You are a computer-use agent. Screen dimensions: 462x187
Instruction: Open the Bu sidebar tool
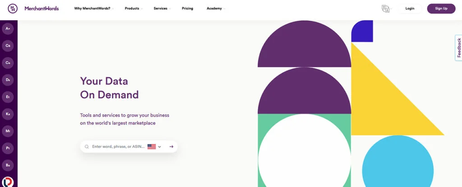[8, 165]
